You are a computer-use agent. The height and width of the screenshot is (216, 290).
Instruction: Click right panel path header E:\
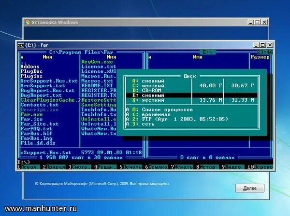(208, 53)
